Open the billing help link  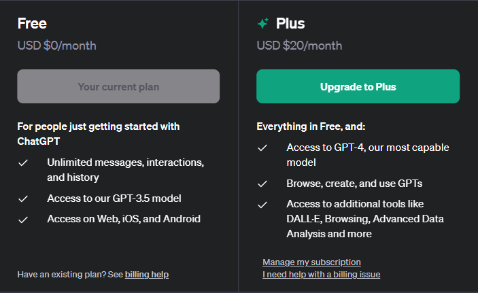pyautogui.click(x=146, y=275)
